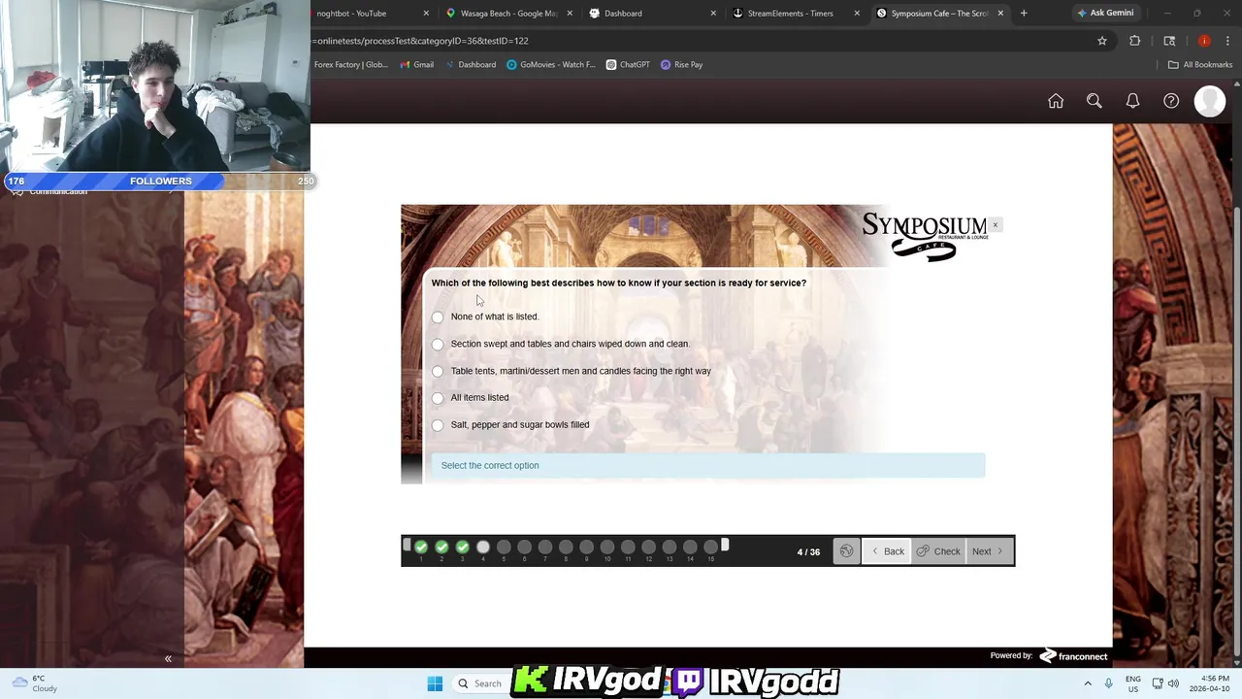Jump to question 8 progress dot

[x=566, y=548]
